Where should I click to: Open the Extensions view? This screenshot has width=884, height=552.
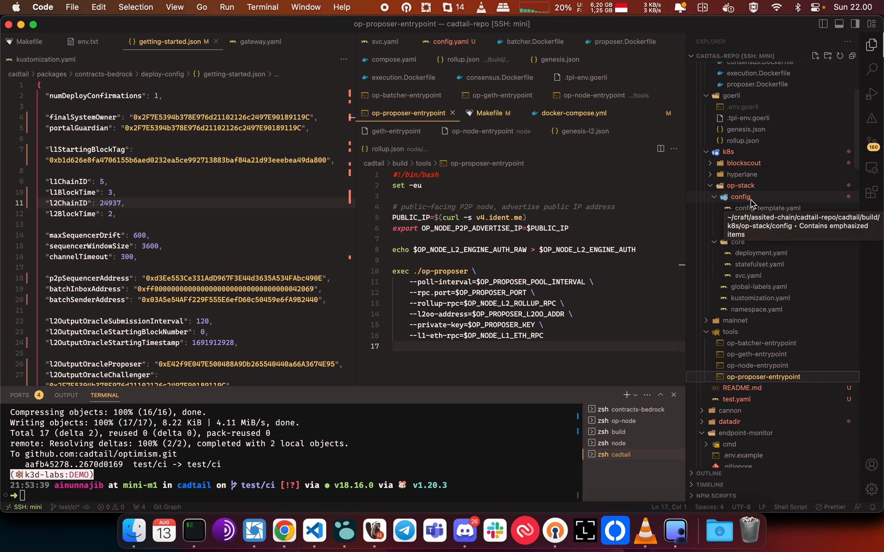(x=871, y=192)
